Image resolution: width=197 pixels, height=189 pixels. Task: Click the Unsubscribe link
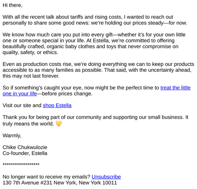click(x=106, y=177)
